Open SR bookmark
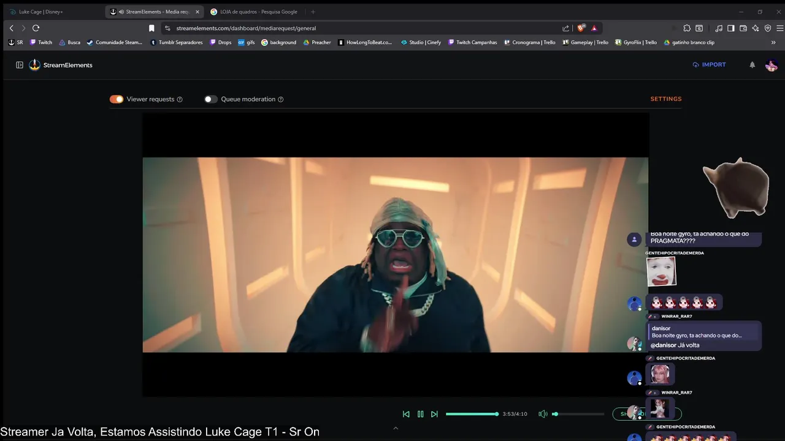785x441 pixels. [15, 42]
